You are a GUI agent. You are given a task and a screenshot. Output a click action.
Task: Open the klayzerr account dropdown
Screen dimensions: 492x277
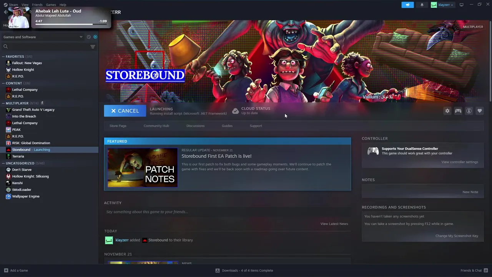[x=442, y=5]
